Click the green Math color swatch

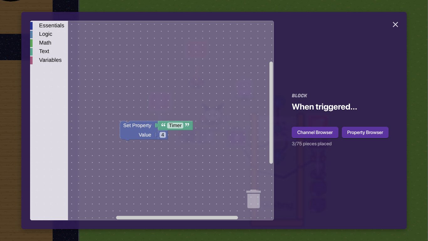click(x=31, y=43)
